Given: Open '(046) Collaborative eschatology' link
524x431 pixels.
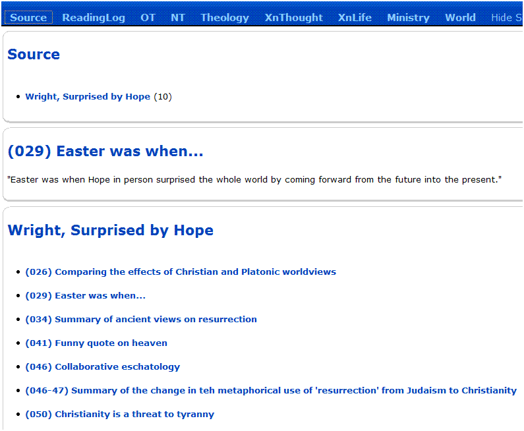Looking at the screenshot, I should pyautogui.click(x=102, y=367).
